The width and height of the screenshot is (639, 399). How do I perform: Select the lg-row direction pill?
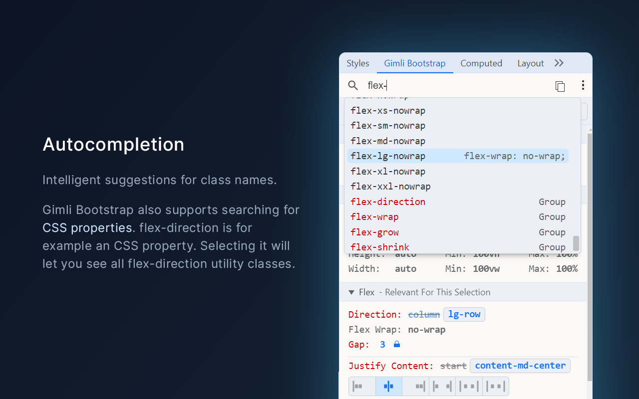pyautogui.click(x=464, y=314)
